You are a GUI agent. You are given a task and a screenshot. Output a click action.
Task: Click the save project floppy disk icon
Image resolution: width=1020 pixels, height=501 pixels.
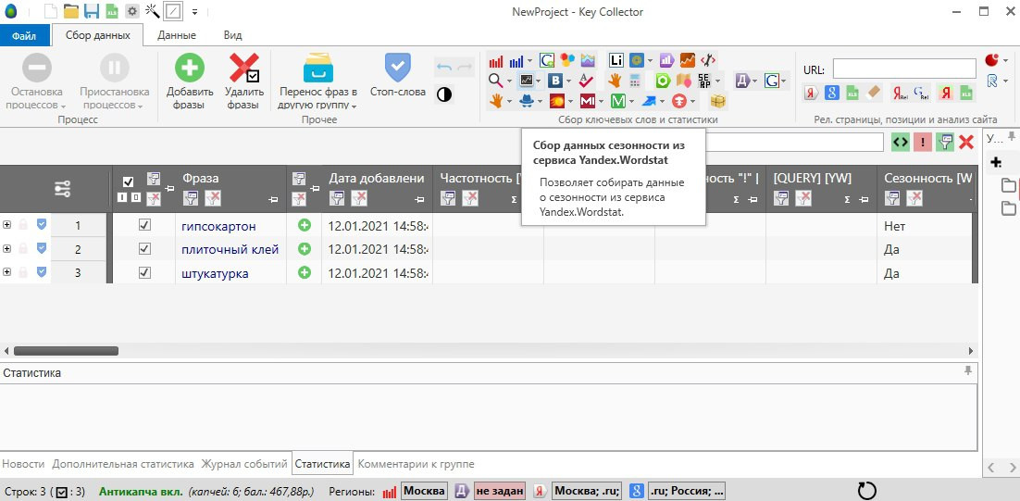pyautogui.click(x=92, y=12)
